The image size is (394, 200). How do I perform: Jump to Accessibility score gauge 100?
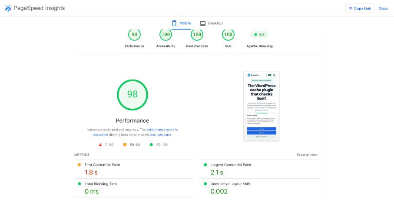(x=166, y=34)
